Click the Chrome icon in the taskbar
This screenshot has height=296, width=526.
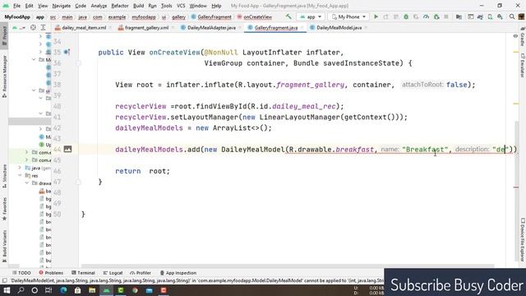point(135,290)
